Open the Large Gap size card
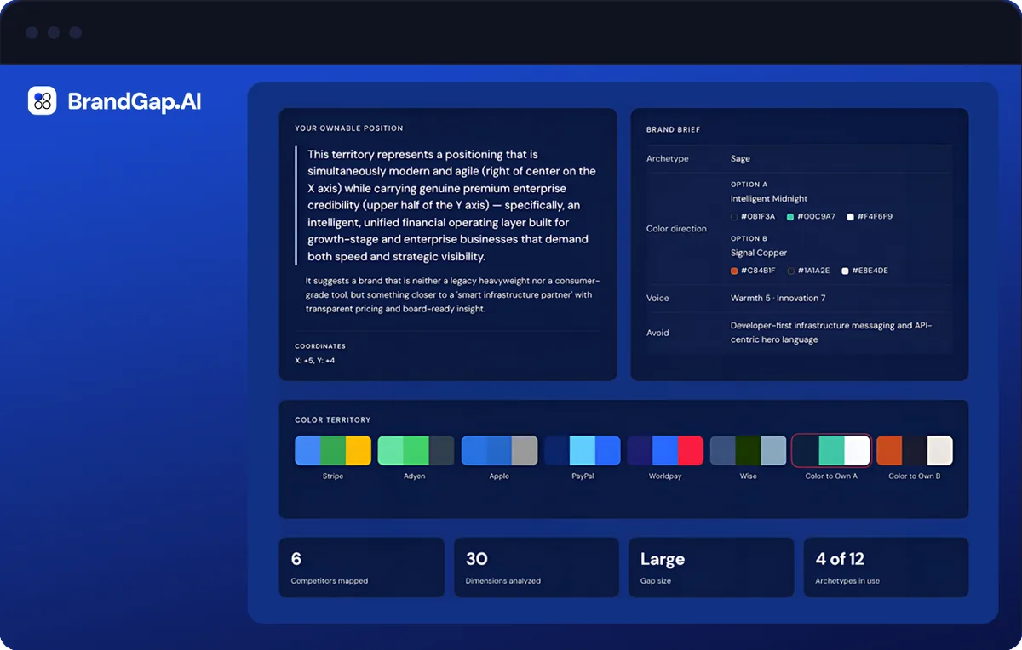This screenshot has width=1022, height=650. 711,567
